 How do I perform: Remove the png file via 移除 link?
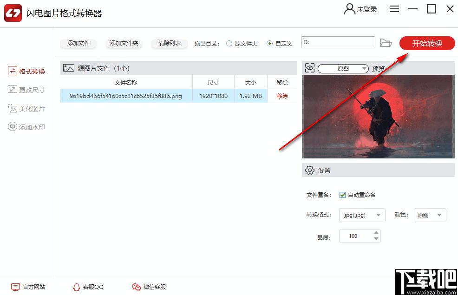[282, 96]
